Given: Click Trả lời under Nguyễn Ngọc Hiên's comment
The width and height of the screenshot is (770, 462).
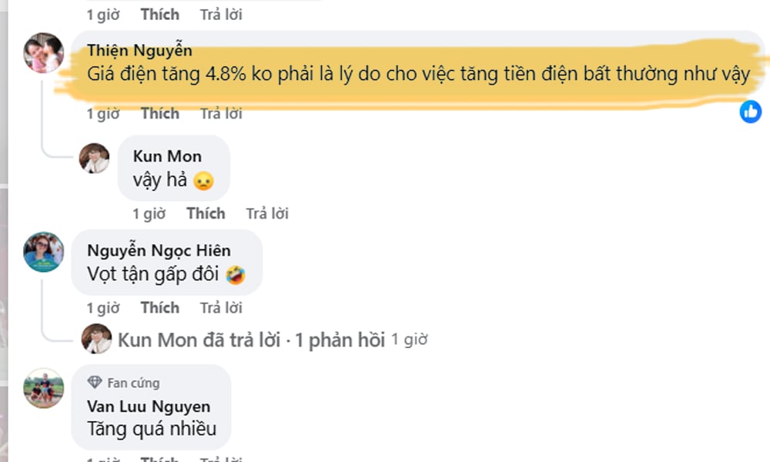Looking at the screenshot, I should [x=221, y=308].
